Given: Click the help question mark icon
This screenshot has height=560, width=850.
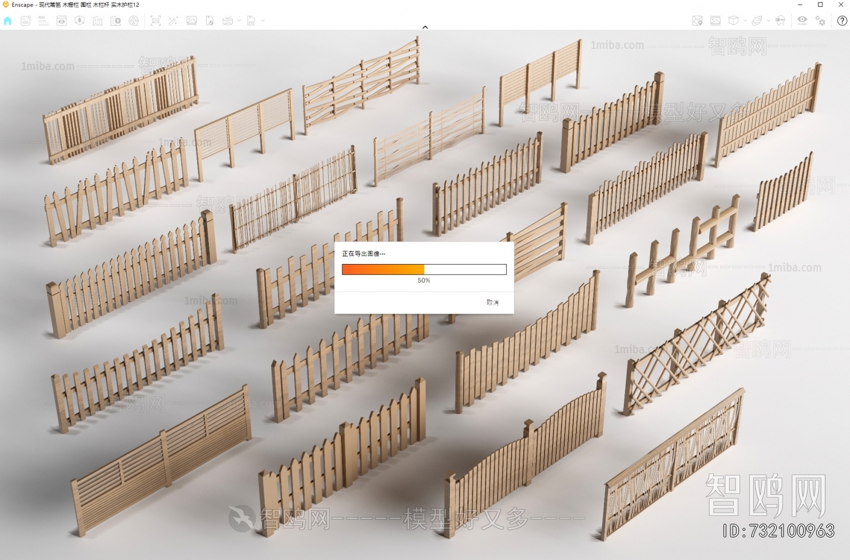Looking at the screenshot, I should pyautogui.click(x=842, y=21).
